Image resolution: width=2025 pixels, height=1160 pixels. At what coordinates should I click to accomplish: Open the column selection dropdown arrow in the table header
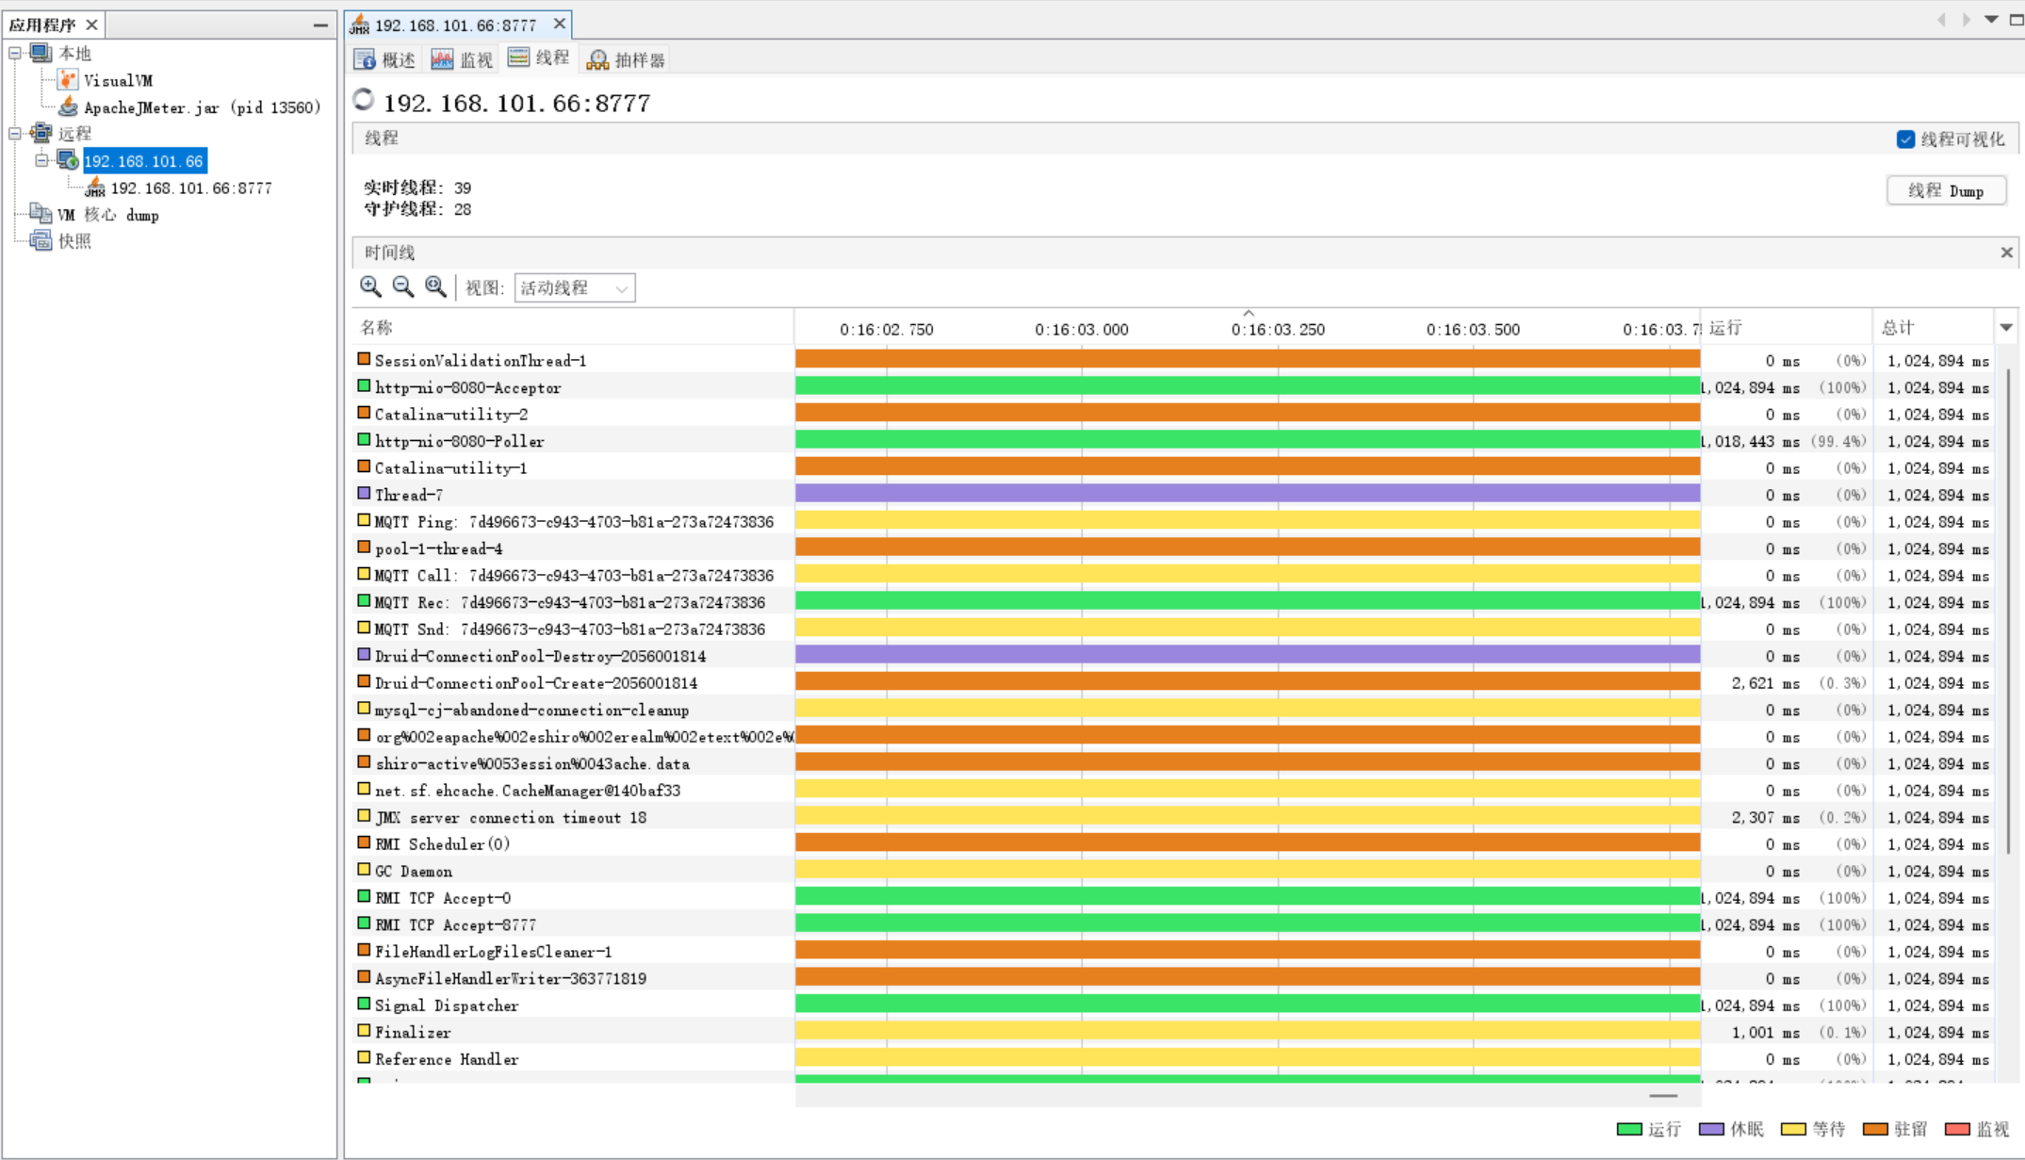[x=2006, y=328]
